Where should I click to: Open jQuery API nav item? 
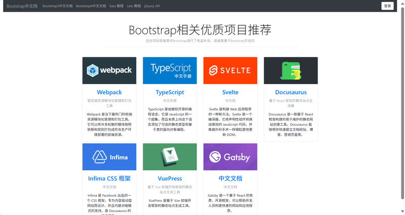[152, 6]
